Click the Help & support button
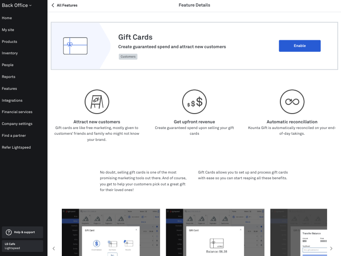The height and width of the screenshot is (256, 341). pyautogui.click(x=23, y=232)
